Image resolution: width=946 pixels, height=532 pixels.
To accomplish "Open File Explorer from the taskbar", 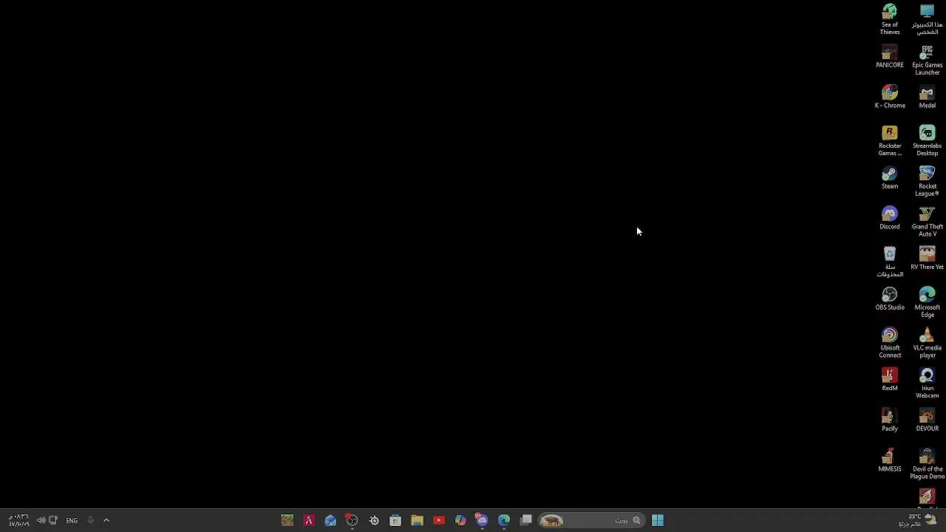I will coord(417,520).
